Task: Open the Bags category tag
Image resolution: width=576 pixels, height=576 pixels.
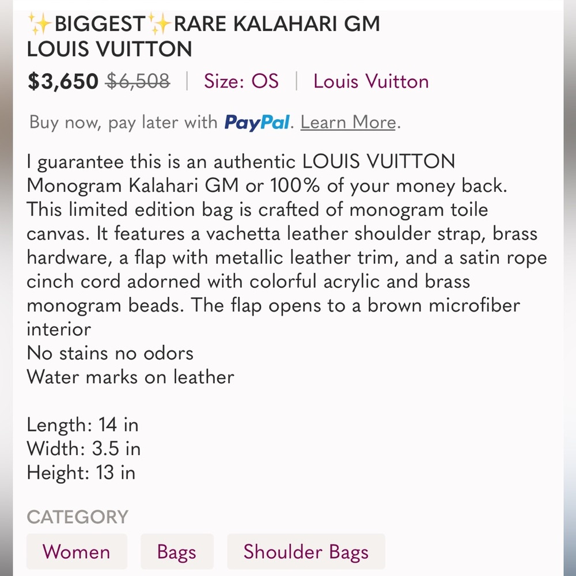Action: tap(177, 551)
